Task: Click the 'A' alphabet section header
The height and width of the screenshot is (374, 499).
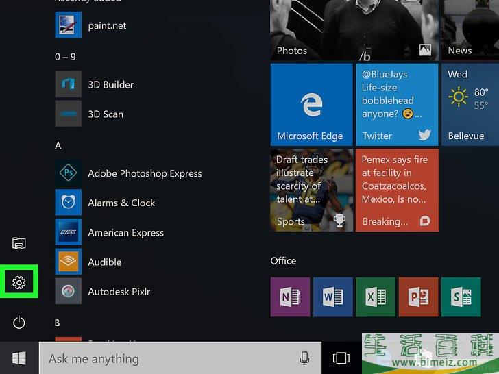Action: tap(58, 145)
